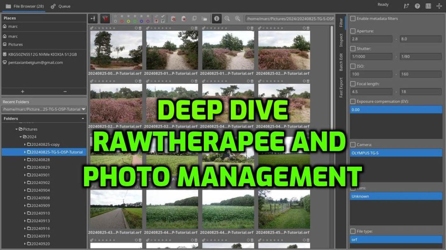Select the Fast Export side tab

tap(341, 87)
